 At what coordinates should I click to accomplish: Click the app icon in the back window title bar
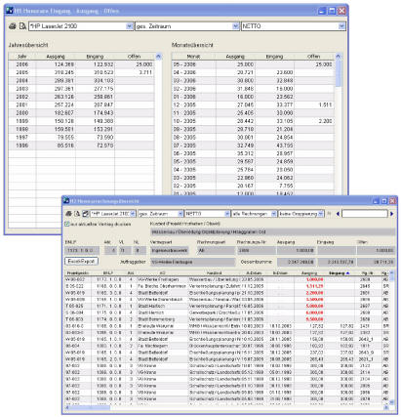point(10,11)
